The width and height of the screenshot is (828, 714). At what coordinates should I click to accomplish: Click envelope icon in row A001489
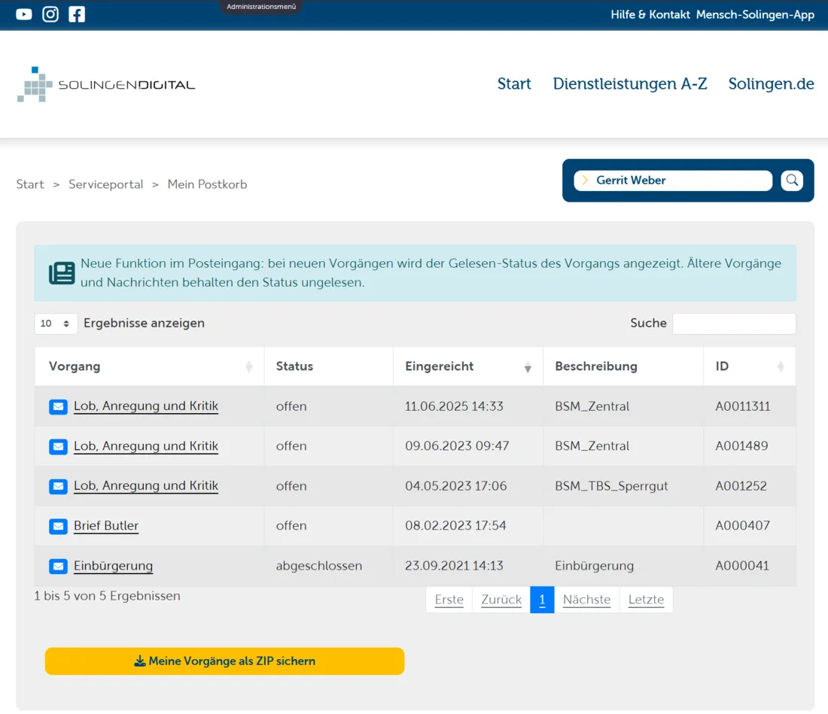pyautogui.click(x=58, y=446)
